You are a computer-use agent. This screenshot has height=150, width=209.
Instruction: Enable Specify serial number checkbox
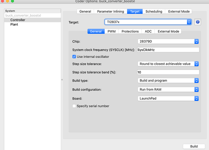click(x=74, y=106)
